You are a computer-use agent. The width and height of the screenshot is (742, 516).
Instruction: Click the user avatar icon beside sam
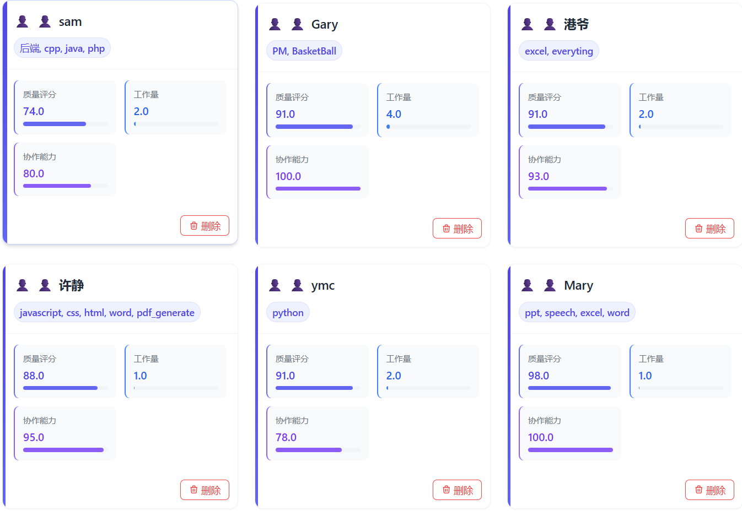point(45,21)
